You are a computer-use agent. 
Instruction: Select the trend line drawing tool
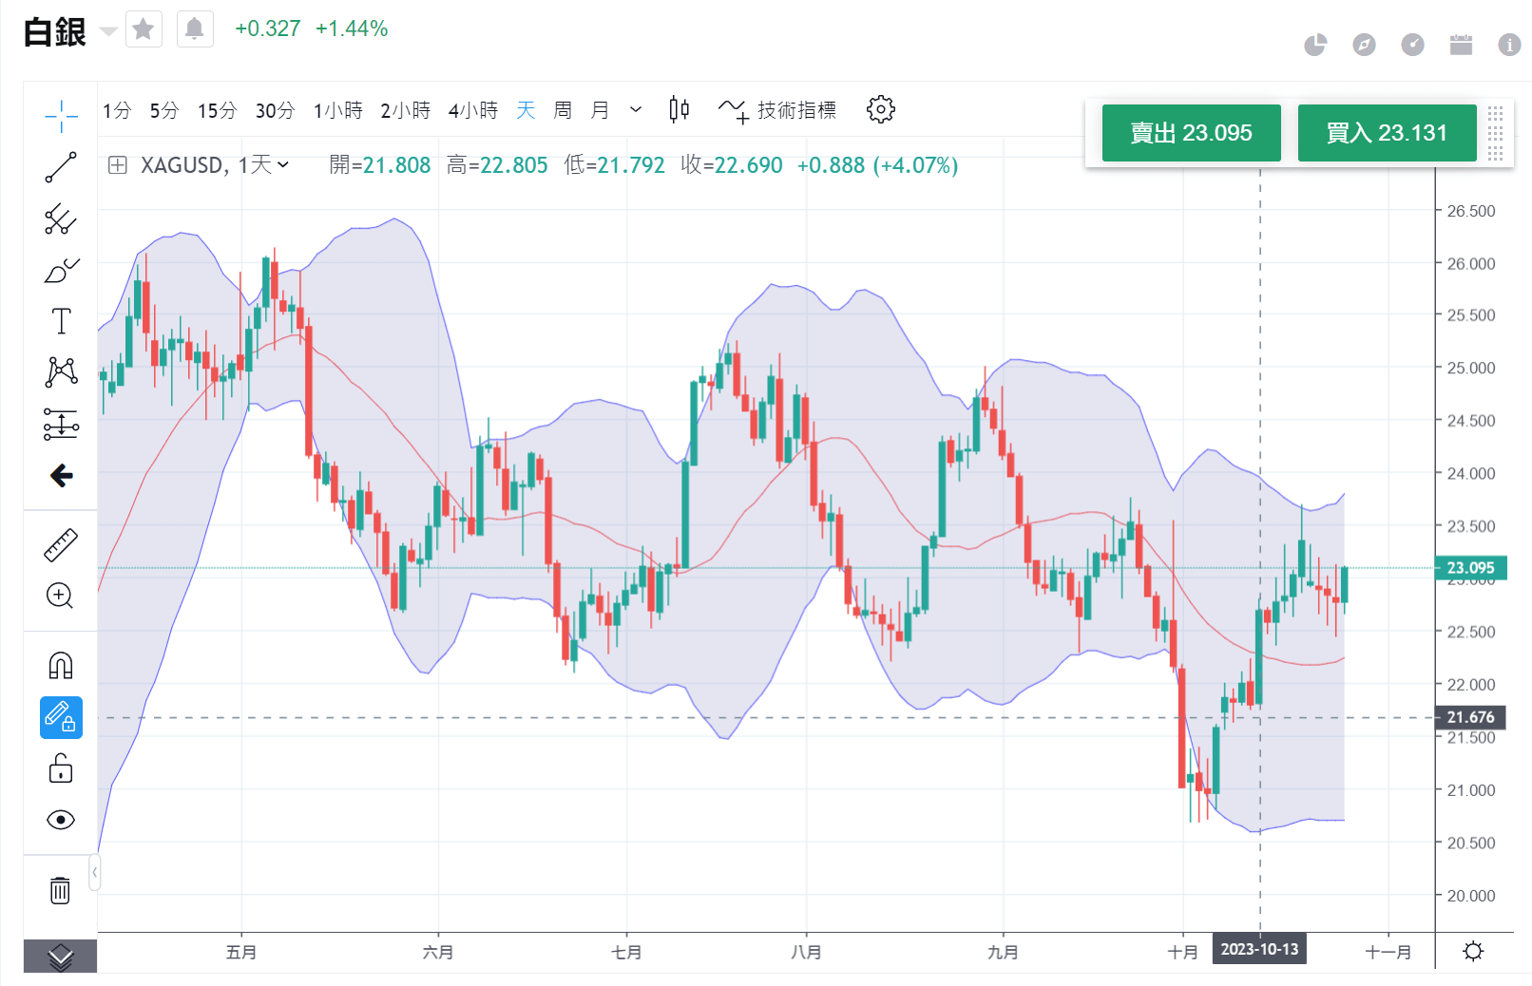pos(61,167)
